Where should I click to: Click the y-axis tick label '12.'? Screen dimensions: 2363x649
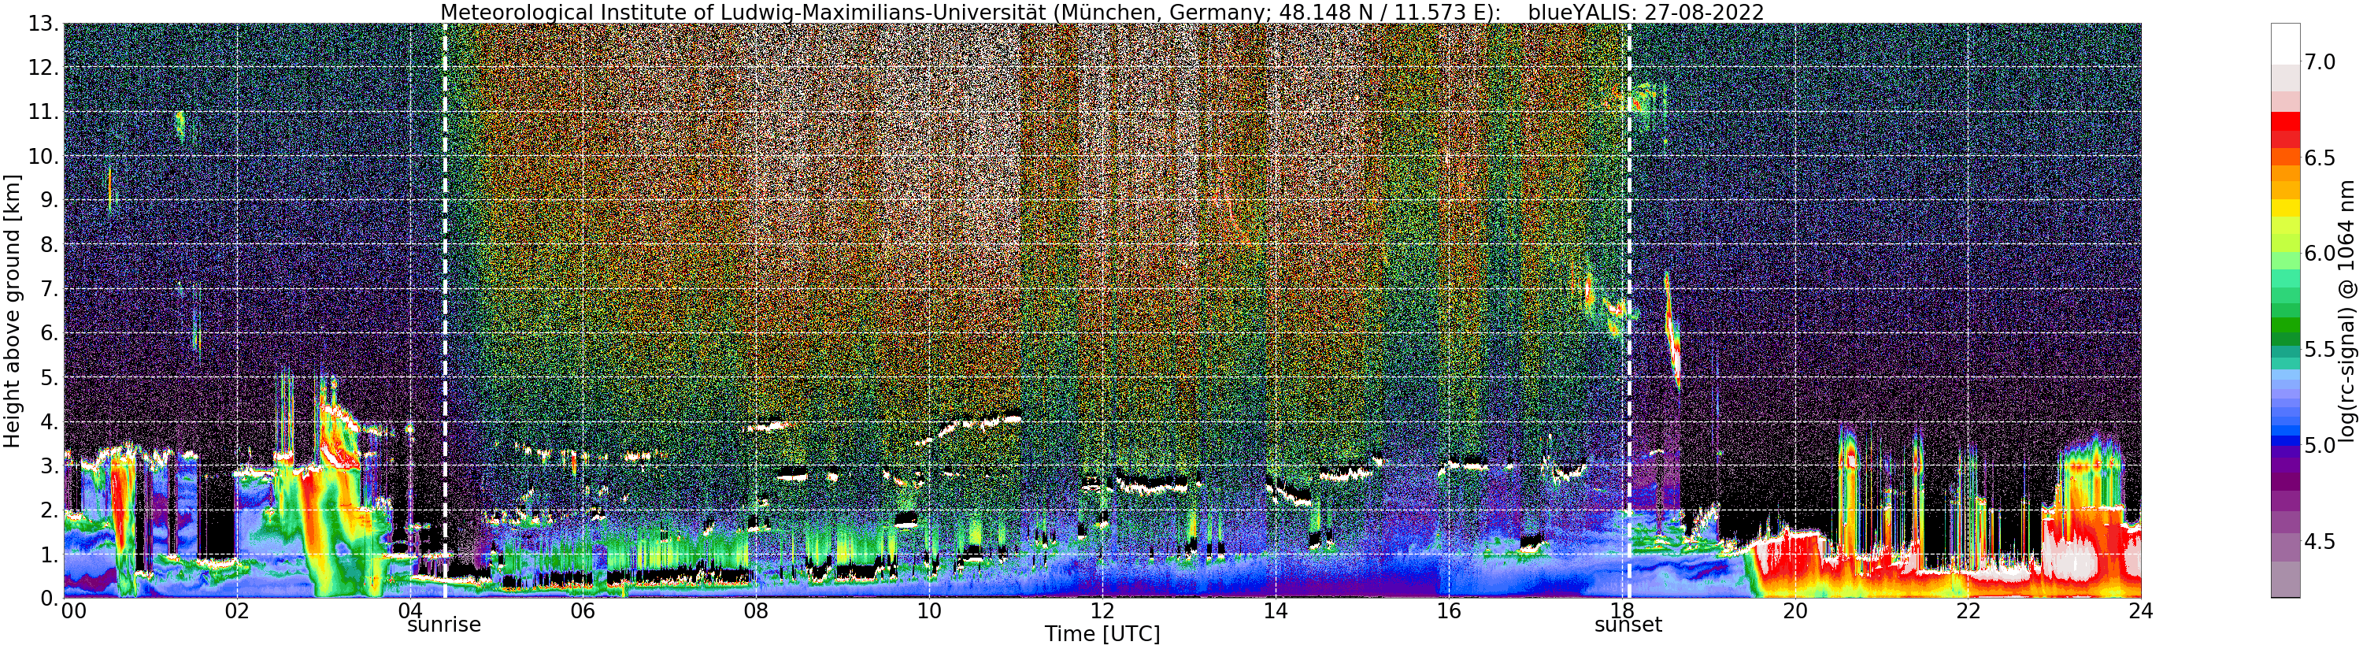pyautogui.click(x=44, y=68)
